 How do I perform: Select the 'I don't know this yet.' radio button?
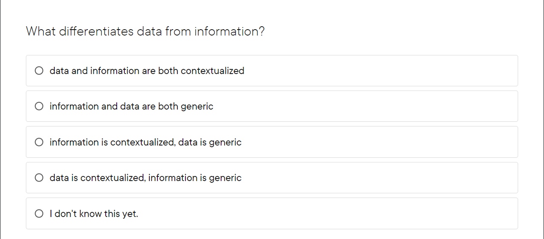pos(39,214)
